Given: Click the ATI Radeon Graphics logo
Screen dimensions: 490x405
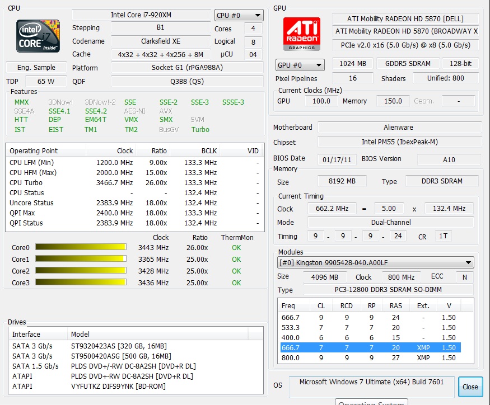Looking at the screenshot, I should [x=302, y=34].
